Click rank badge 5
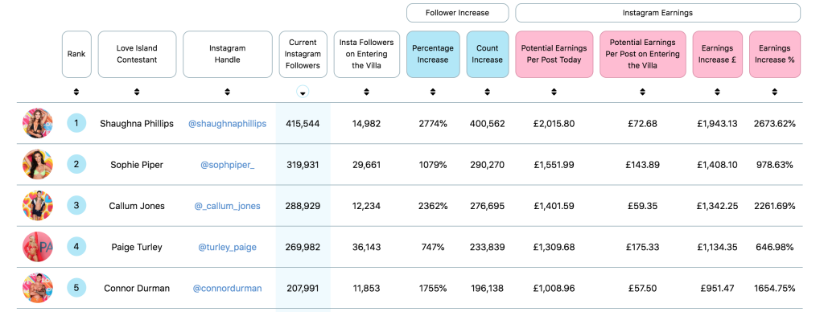 pyautogui.click(x=76, y=288)
